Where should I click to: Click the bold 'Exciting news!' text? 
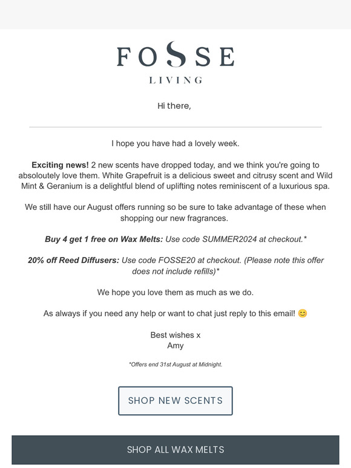60,164
